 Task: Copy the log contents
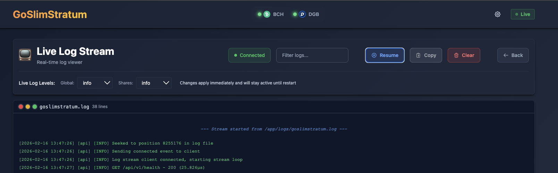[x=425, y=55]
